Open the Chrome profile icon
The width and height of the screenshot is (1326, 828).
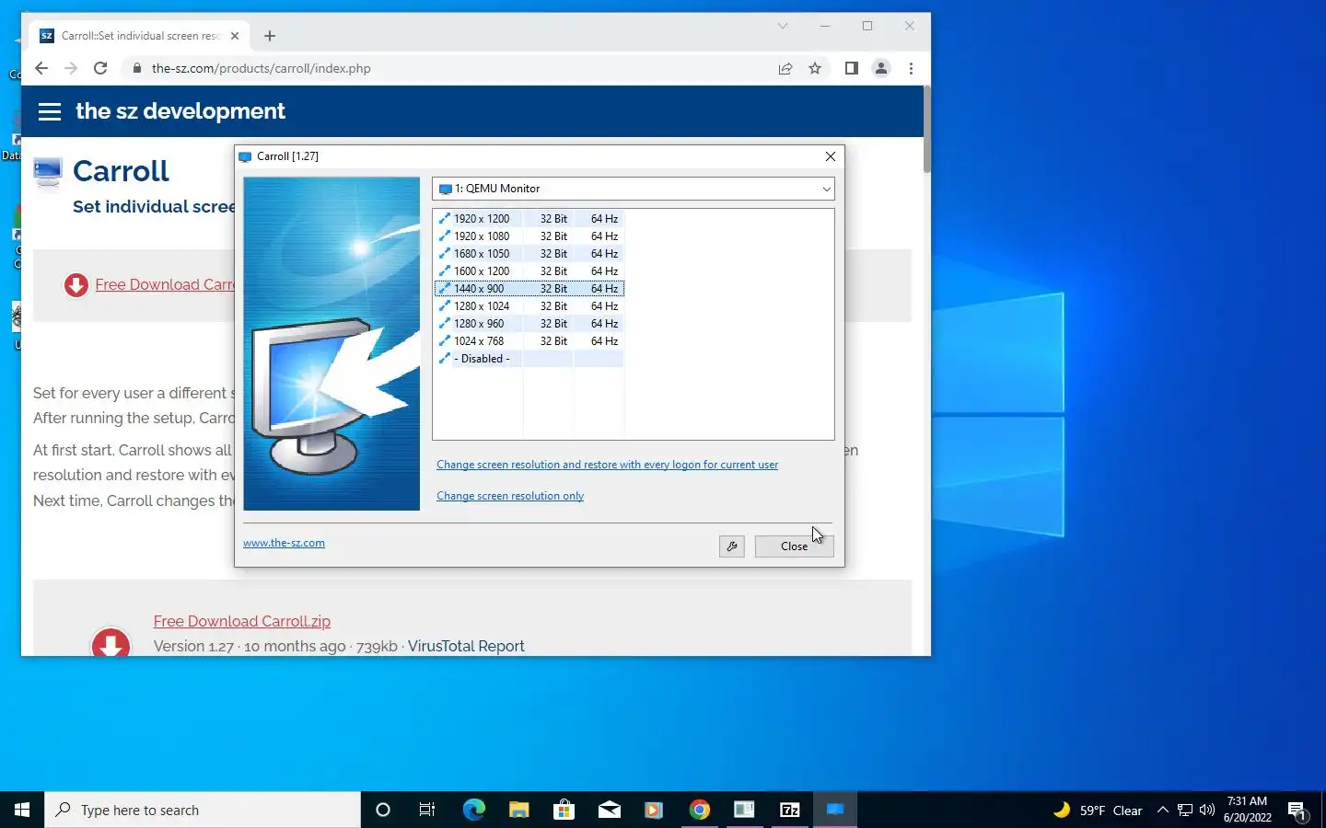pyautogui.click(x=881, y=68)
